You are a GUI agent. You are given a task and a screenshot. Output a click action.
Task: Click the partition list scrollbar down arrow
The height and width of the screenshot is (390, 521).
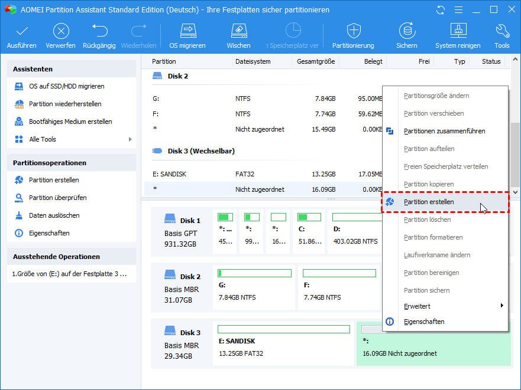click(515, 192)
